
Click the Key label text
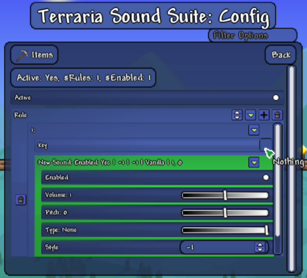tap(43, 146)
